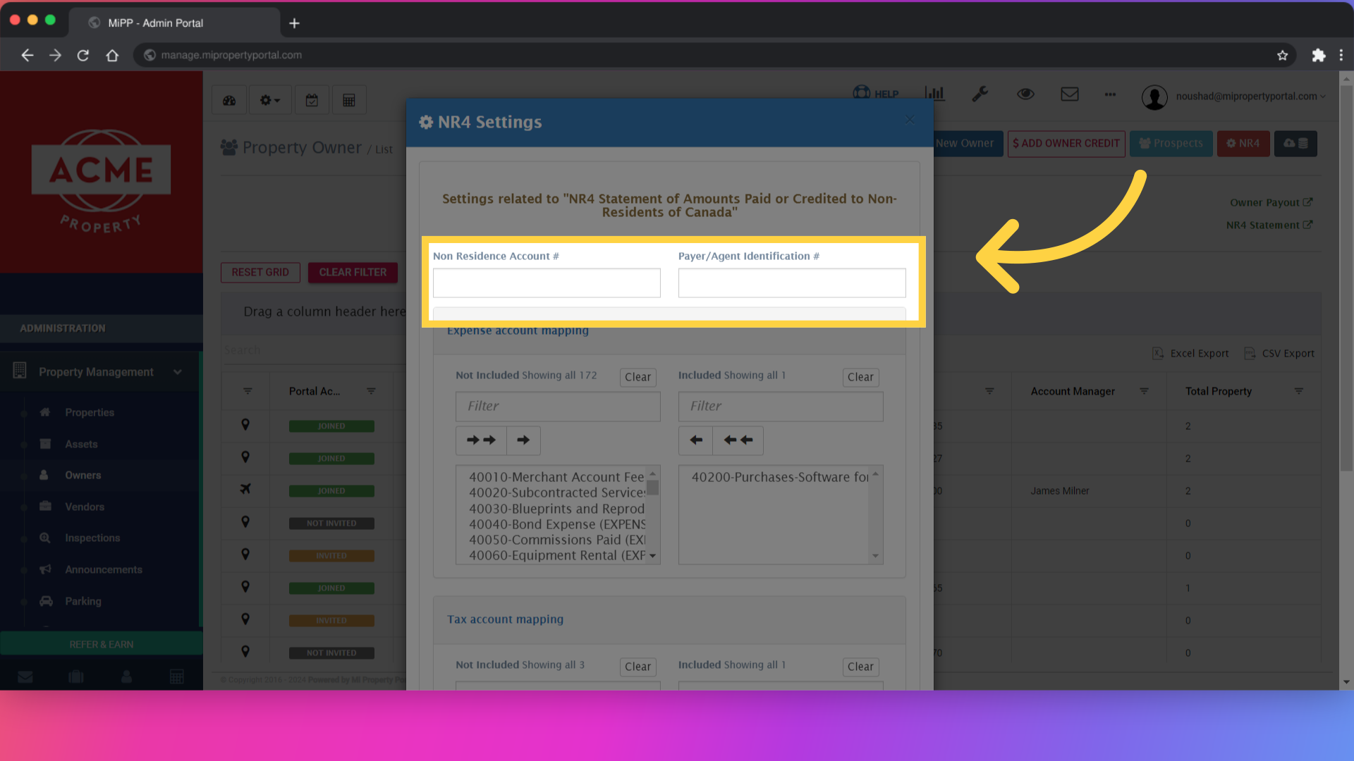Move all items right with double arrow
The width and height of the screenshot is (1354, 761).
(481, 440)
